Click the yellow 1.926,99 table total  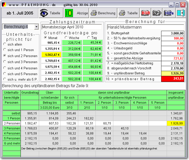[176, 123]
